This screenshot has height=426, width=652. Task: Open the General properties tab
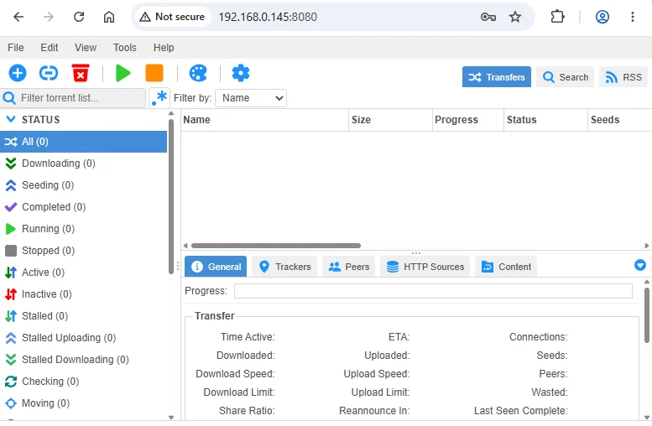[216, 267]
